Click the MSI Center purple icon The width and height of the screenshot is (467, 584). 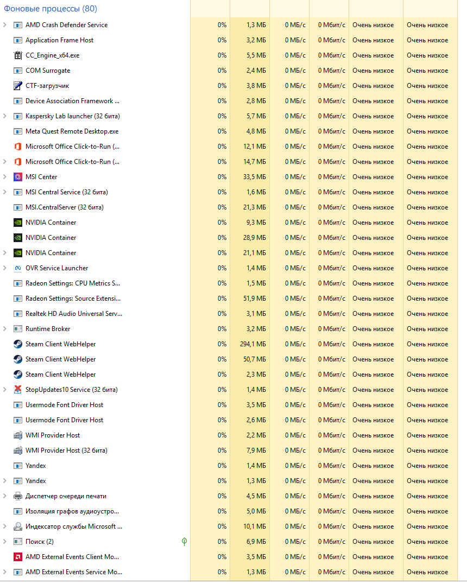tap(17, 177)
